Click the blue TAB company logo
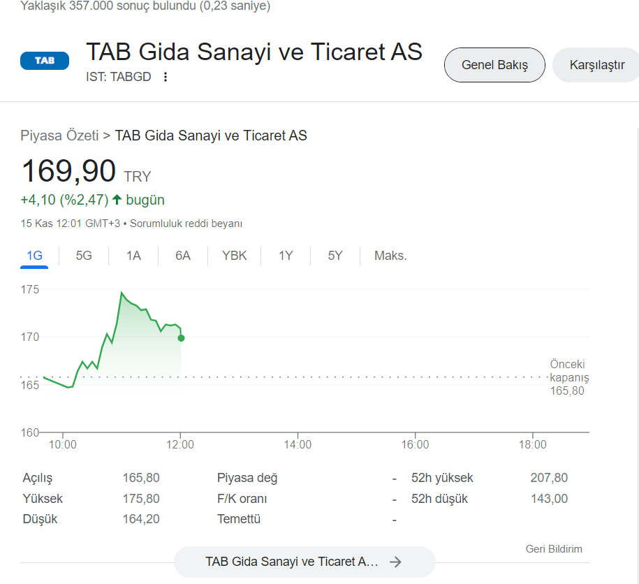This screenshot has width=639, height=584. coord(45,61)
